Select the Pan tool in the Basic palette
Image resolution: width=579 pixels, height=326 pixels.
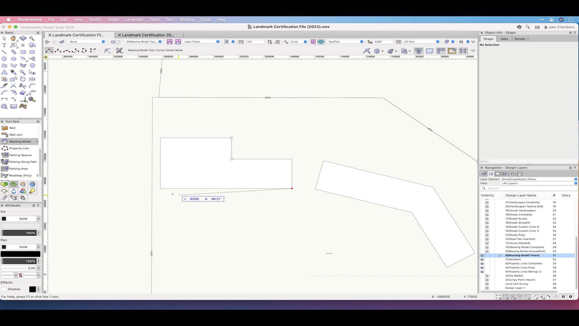(x=13, y=39)
